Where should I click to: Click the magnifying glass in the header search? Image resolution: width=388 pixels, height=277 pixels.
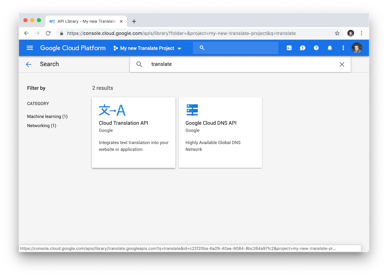tap(202, 48)
